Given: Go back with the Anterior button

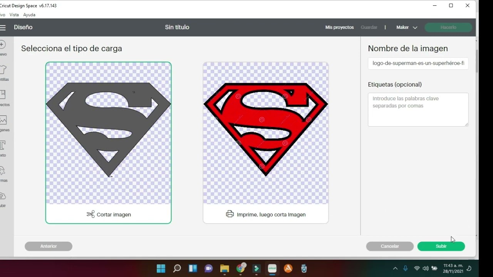Looking at the screenshot, I should pos(49,246).
